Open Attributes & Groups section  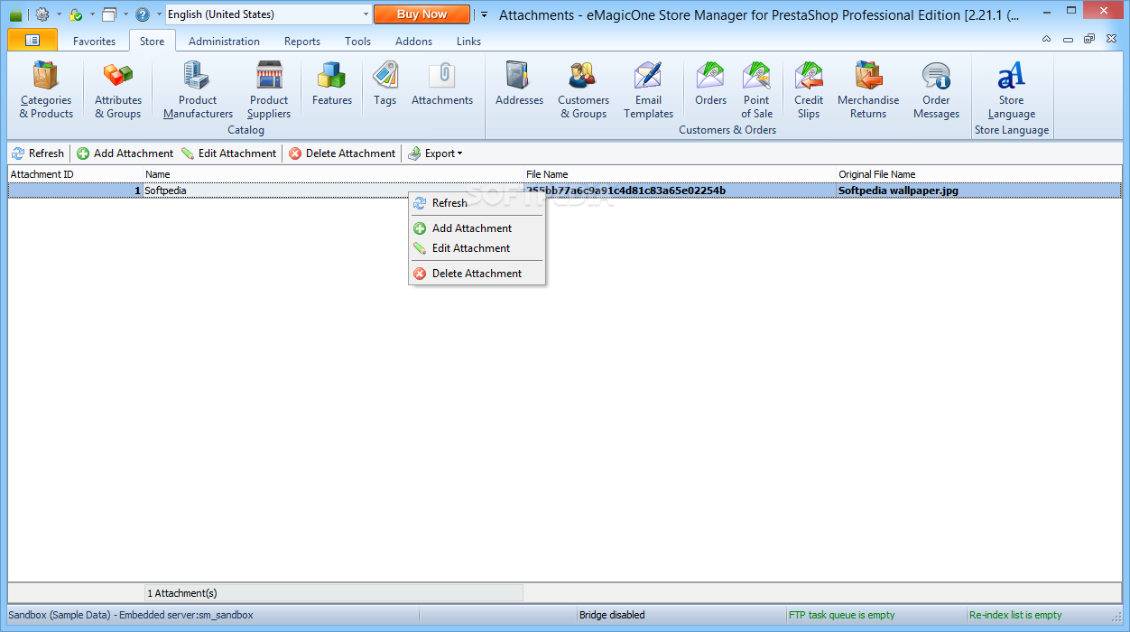pyautogui.click(x=118, y=89)
